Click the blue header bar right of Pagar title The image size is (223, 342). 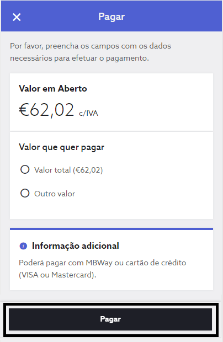(x=173, y=17)
